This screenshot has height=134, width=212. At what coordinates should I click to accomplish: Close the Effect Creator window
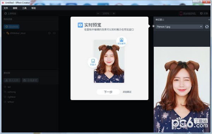(x=206, y=2)
